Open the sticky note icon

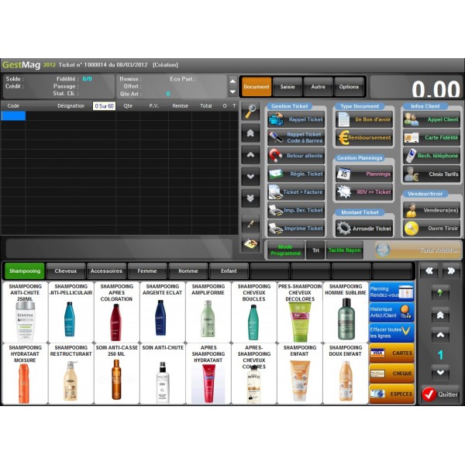click(250, 244)
